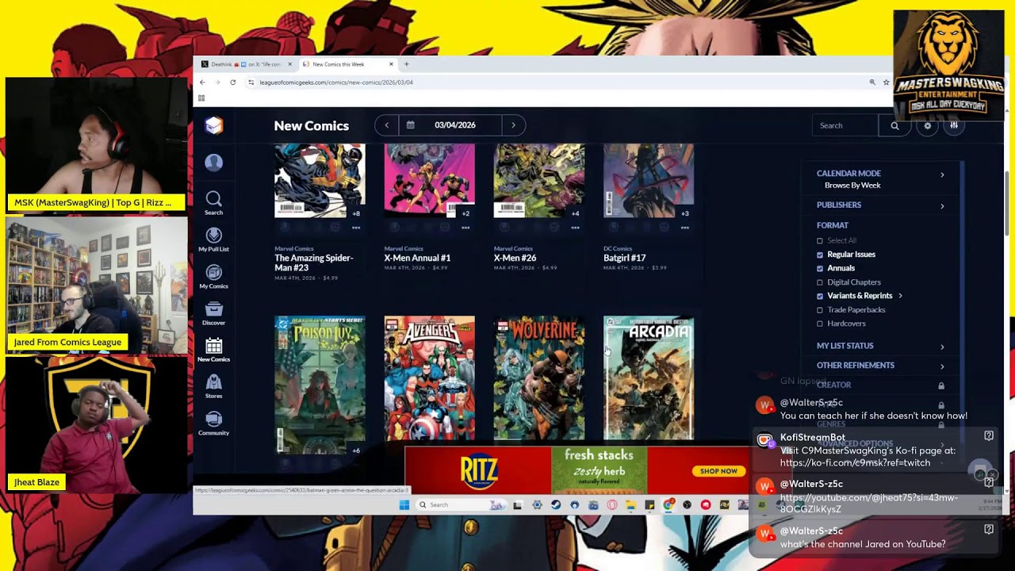Reload the page with refresh icon

[x=233, y=82]
